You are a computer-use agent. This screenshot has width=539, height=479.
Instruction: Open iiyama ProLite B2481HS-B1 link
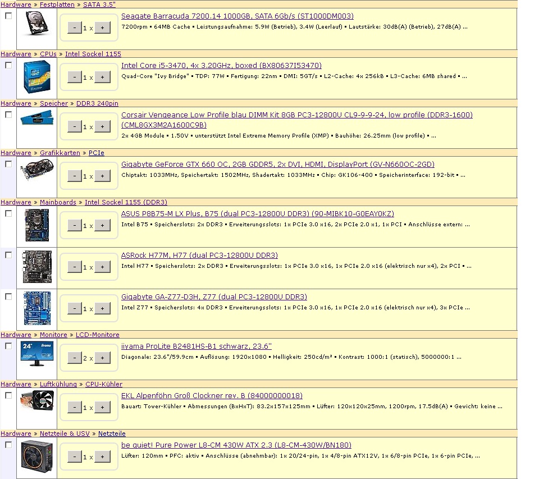pyautogui.click(x=197, y=346)
